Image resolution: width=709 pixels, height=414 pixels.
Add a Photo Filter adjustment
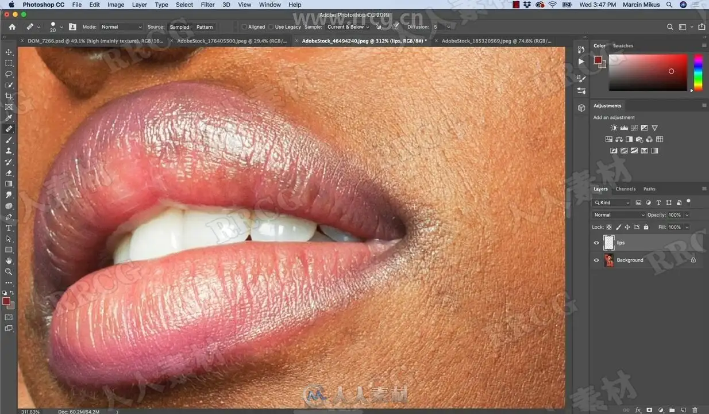coord(639,139)
